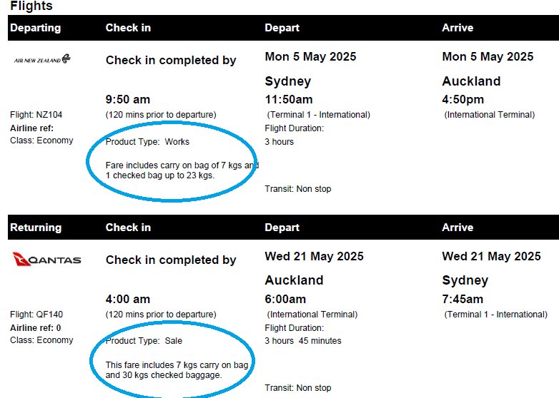Click the 3 hours 45 minutes duration

coord(302,341)
